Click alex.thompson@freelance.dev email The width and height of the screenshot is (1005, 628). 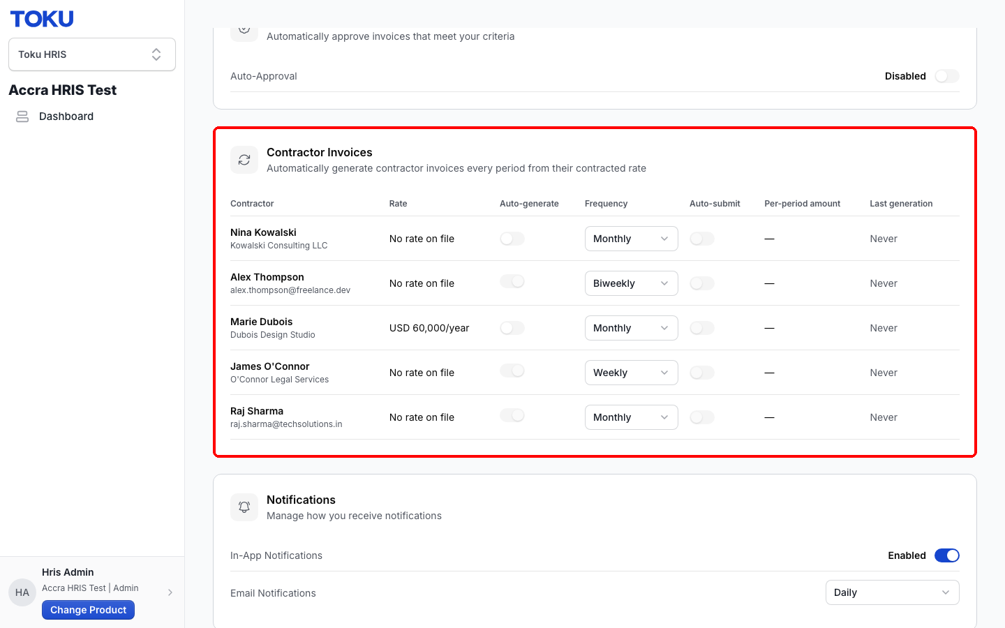point(290,290)
